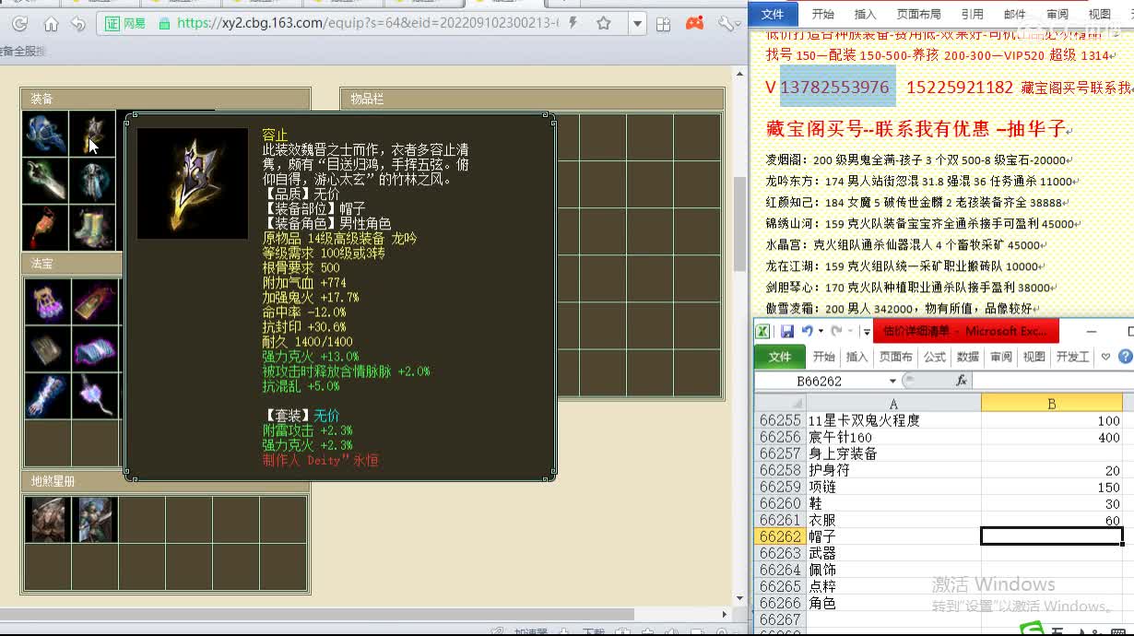Open the Word 邮件 ribbon tab
Image resolution: width=1134 pixels, height=636 pixels.
[x=1014, y=14]
